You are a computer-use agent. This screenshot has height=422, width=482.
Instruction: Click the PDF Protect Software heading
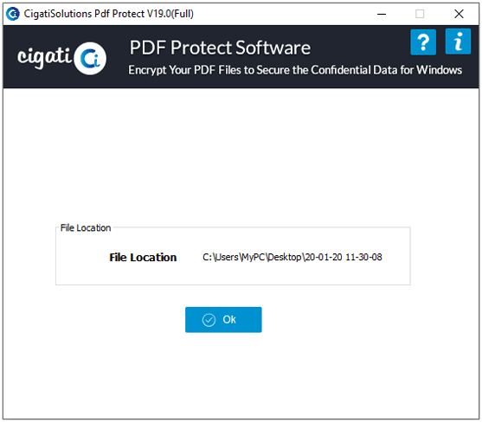tap(220, 48)
